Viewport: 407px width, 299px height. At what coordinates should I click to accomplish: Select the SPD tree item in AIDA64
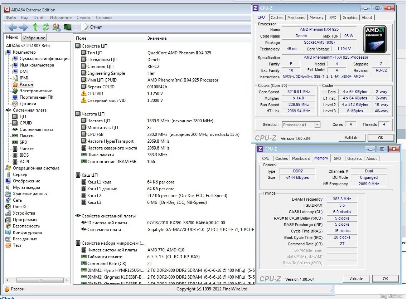pos(23,142)
